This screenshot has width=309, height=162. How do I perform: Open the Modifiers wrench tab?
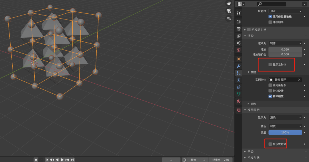pyautogui.click(x=239, y=66)
